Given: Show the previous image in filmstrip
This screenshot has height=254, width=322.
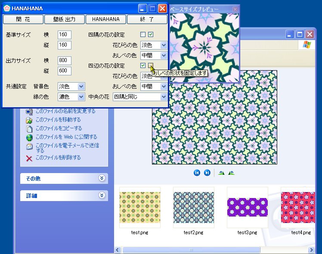Looking at the screenshot, I should pos(197,173).
